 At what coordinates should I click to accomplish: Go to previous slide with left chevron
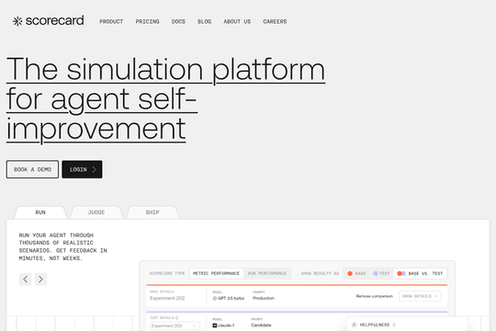(25, 280)
